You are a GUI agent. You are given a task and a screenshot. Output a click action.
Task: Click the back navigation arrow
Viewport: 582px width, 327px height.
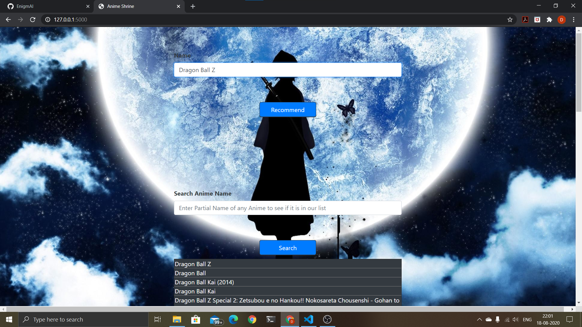pyautogui.click(x=8, y=20)
